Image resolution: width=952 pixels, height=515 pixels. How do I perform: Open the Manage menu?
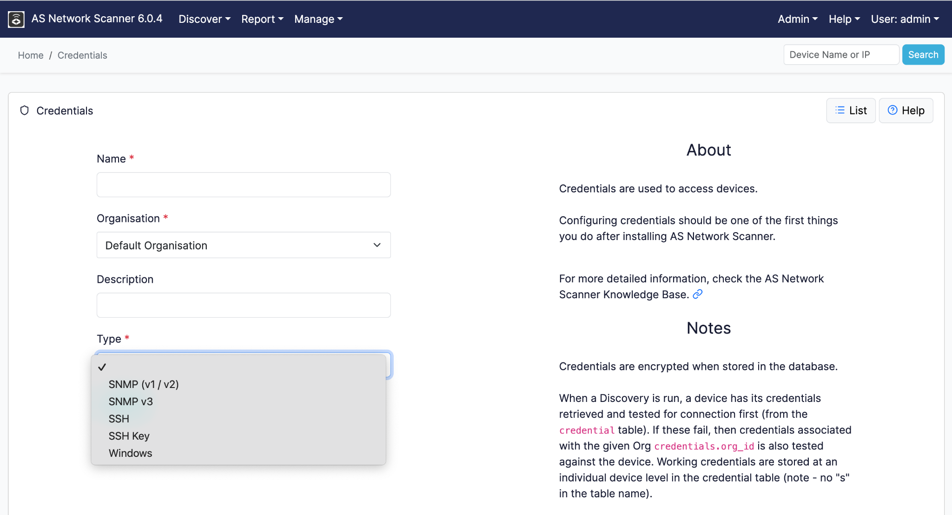coord(318,19)
